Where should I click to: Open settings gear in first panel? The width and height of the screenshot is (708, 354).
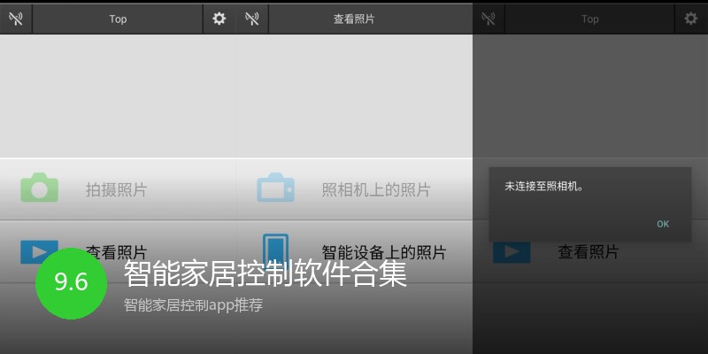pos(219,19)
